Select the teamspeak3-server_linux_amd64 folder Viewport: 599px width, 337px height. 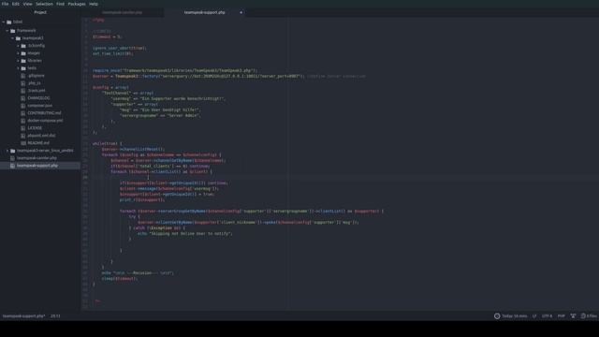(45, 151)
